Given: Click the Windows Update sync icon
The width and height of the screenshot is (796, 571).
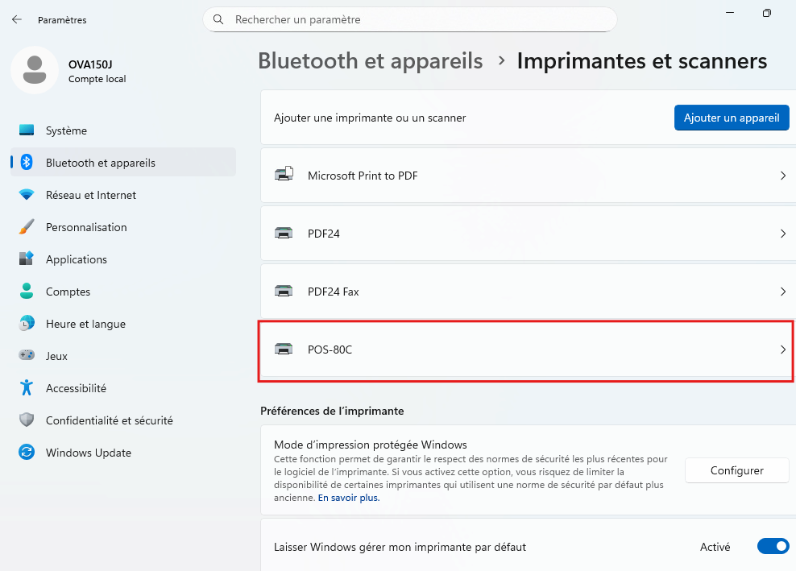Looking at the screenshot, I should point(27,453).
